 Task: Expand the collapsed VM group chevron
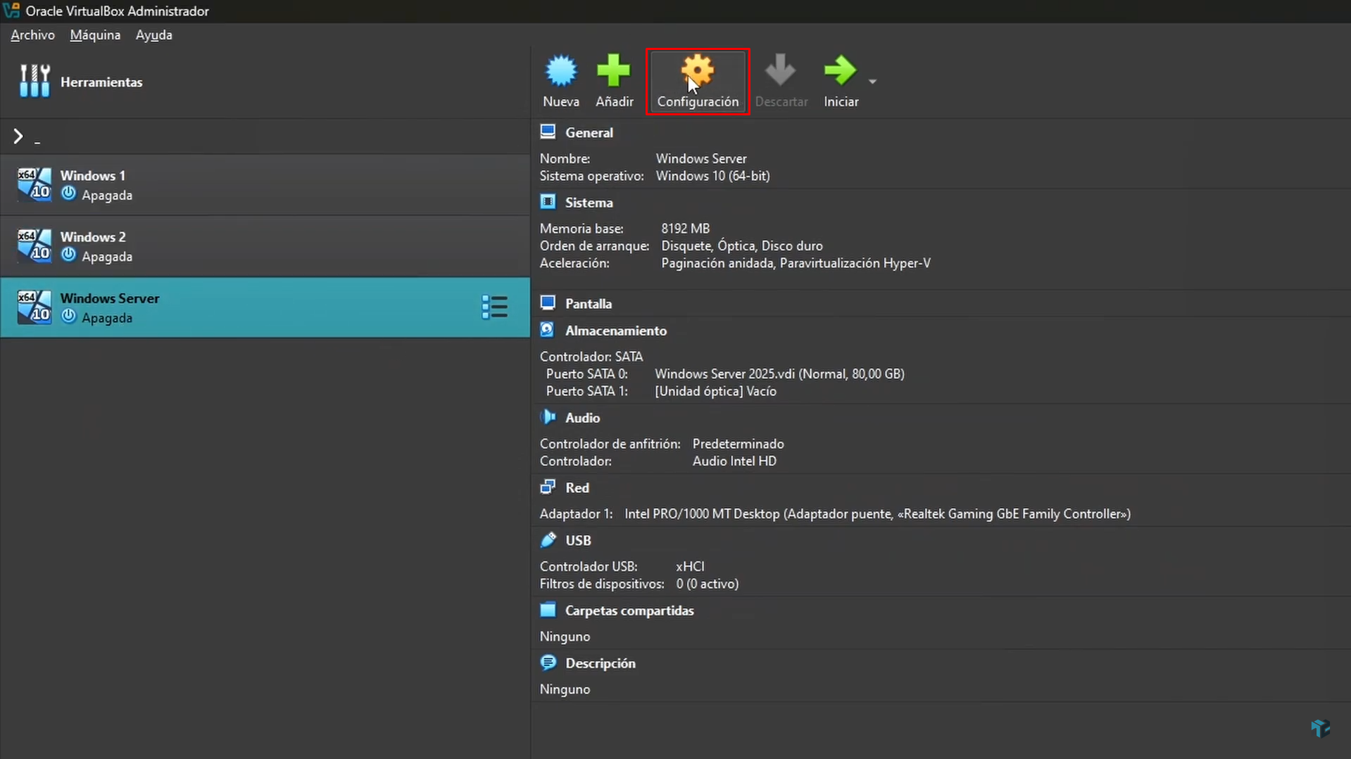[x=18, y=136]
